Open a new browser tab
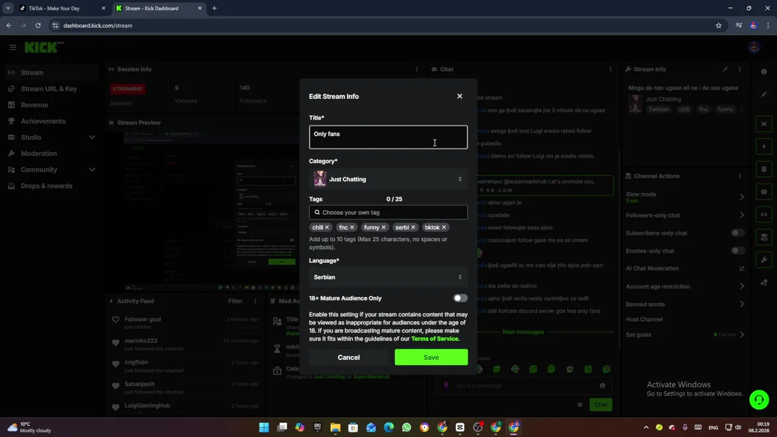Screen dimensions: 777x437 point(214,8)
